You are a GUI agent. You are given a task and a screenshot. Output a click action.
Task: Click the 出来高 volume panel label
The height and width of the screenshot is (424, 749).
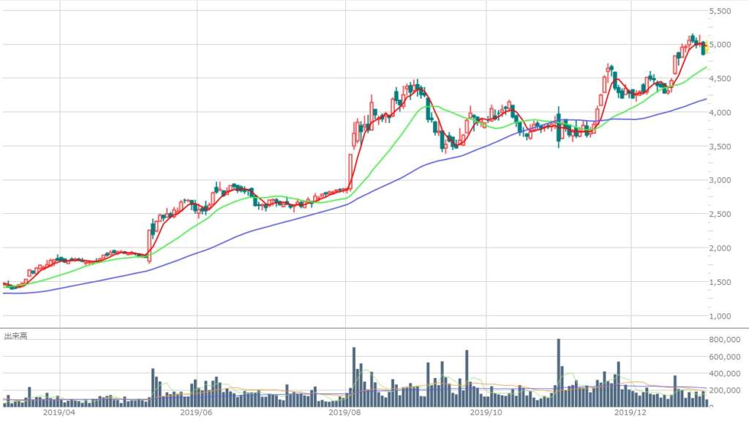(x=16, y=336)
